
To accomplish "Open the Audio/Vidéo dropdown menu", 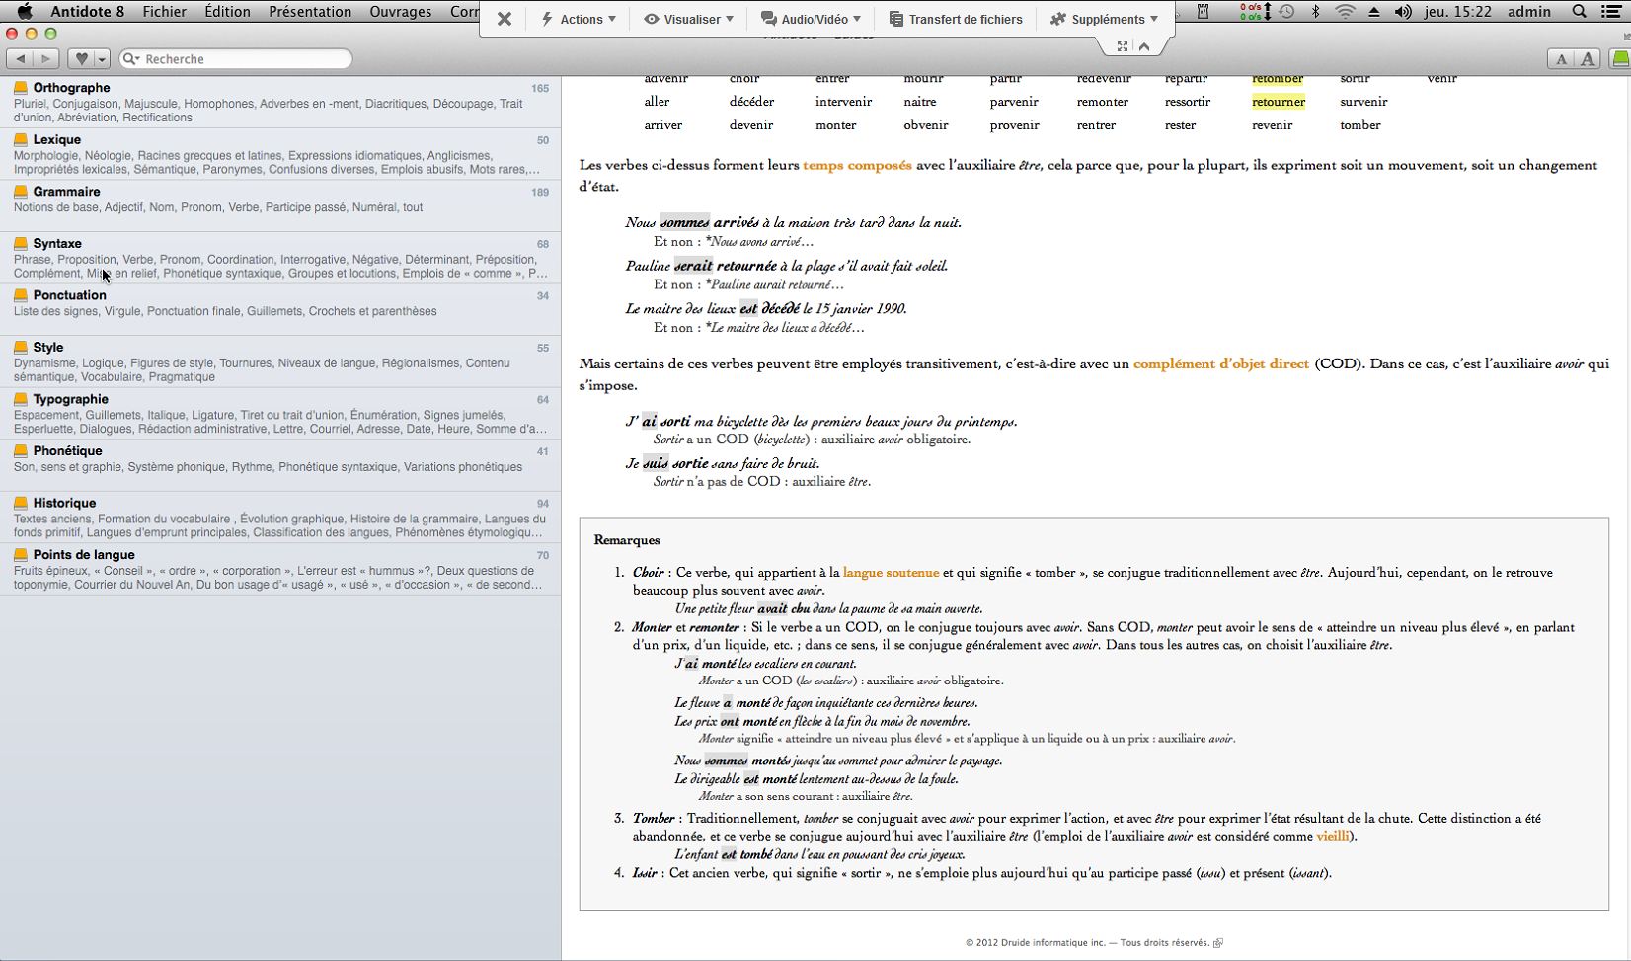I will click(x=811, y=19).
